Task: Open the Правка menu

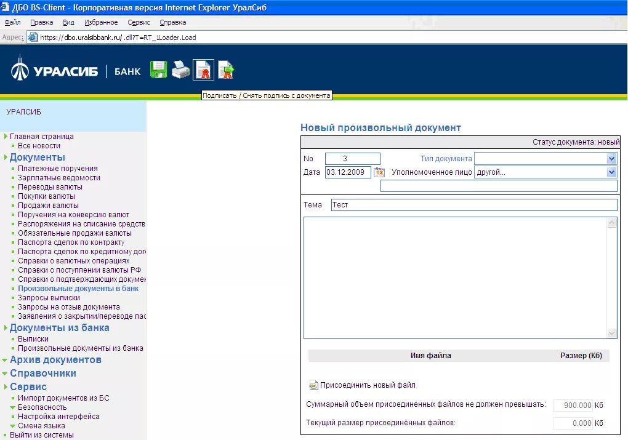Action: (x=42, y=22)
